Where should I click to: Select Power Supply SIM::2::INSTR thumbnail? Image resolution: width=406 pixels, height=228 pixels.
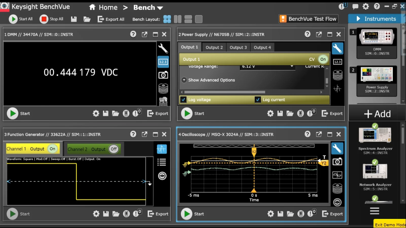[x=377, y=81]
